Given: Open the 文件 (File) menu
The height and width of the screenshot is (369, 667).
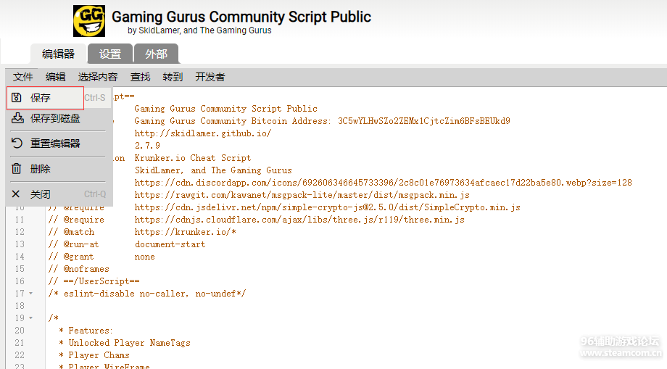Looking at the screenshot, I should (x=23, y=77).
